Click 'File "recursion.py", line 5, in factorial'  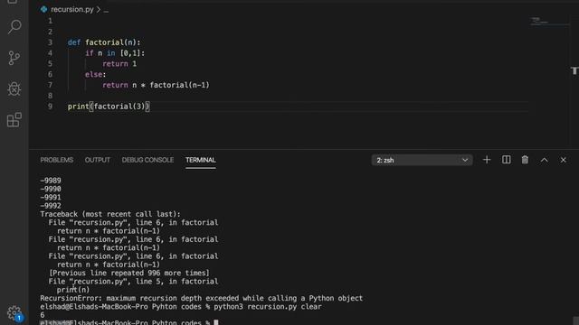coord(133,282)
